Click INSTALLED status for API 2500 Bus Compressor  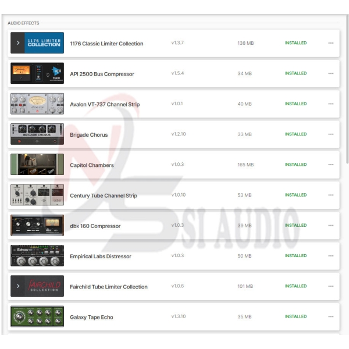point(296,73)
